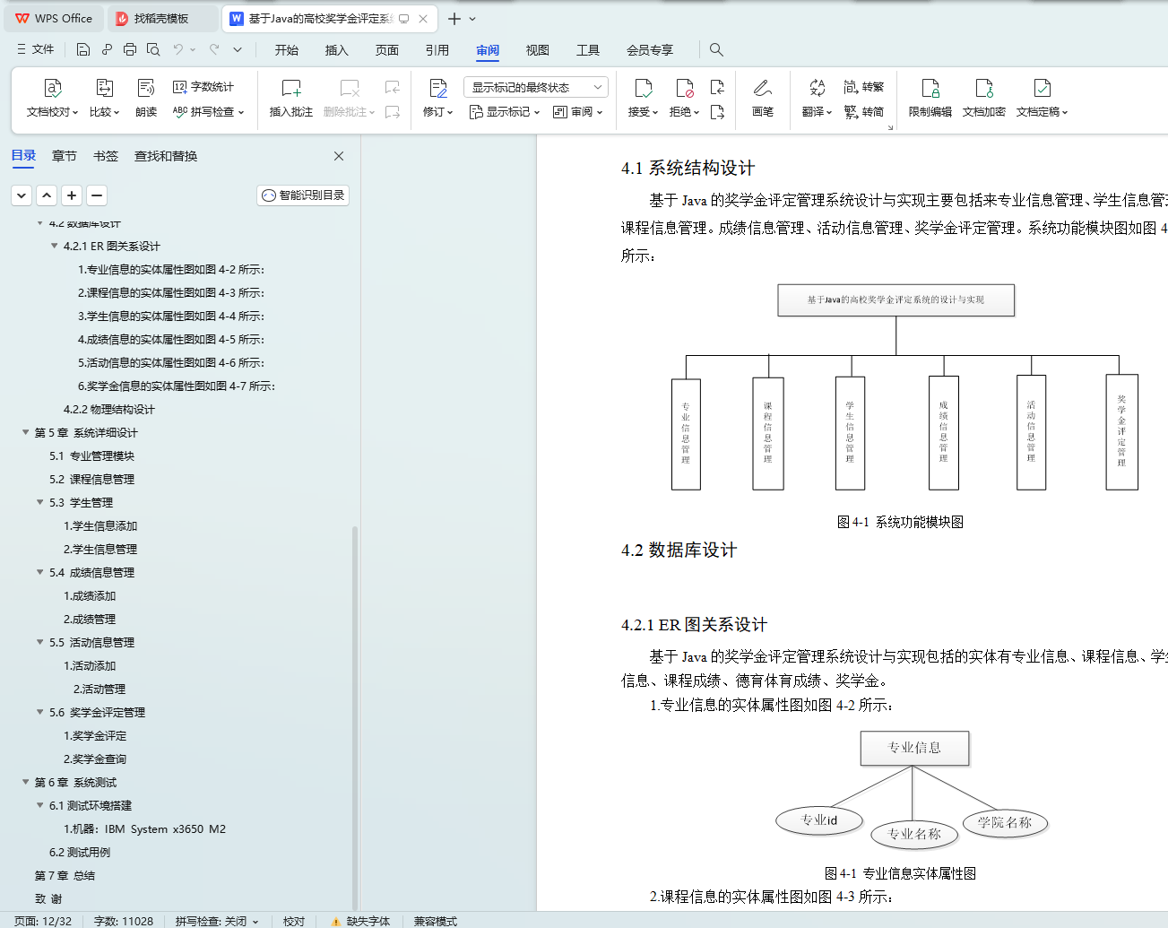
Task: Jump to next change icon beside 拒绝
Action: (x=717, y=112)
